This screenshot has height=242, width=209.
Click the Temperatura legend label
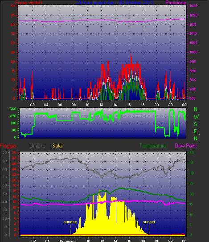[153, 146]
